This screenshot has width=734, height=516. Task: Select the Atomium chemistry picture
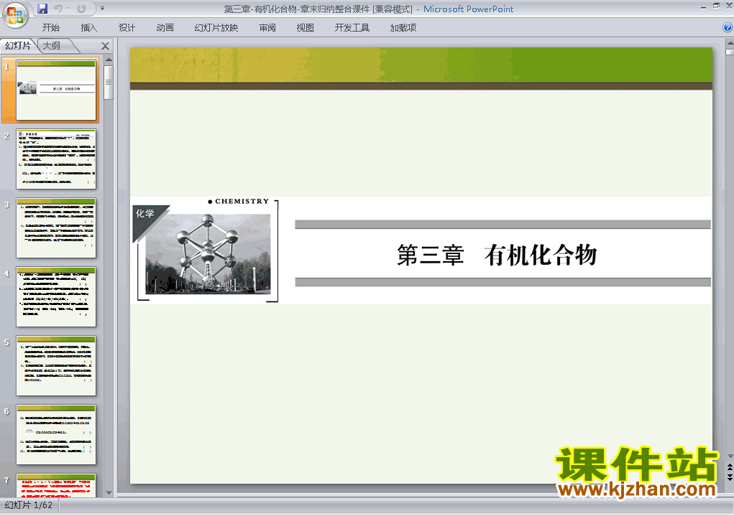208,254
